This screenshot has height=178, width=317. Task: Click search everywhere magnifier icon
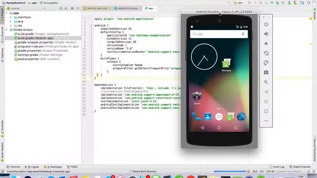pyautogui.click(x=309, y=3)
